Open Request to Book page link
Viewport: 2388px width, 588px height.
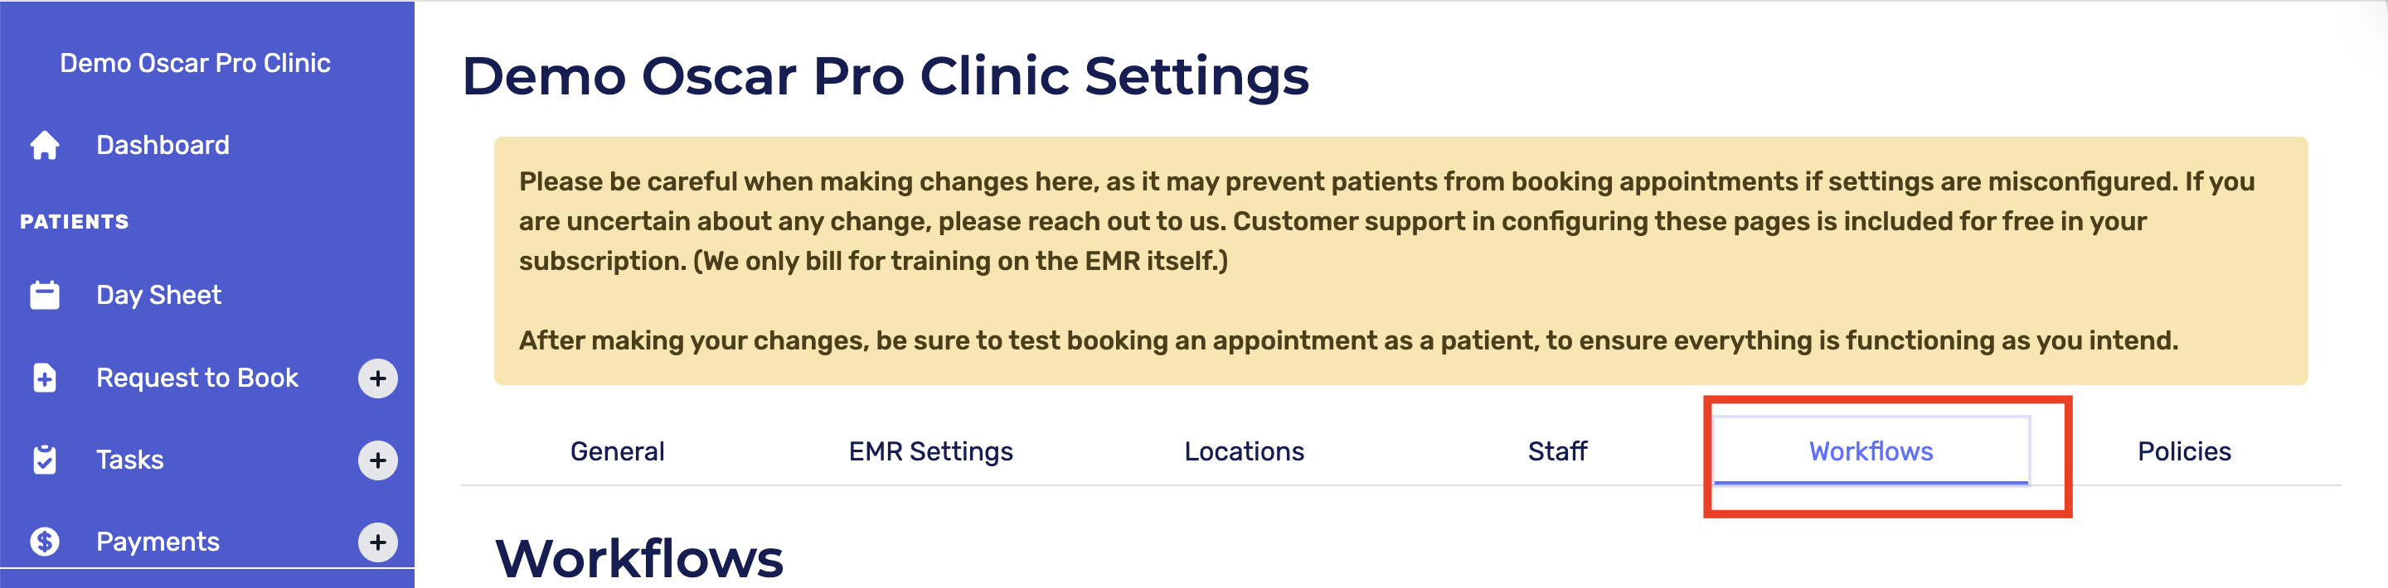[x=197, y=378]
